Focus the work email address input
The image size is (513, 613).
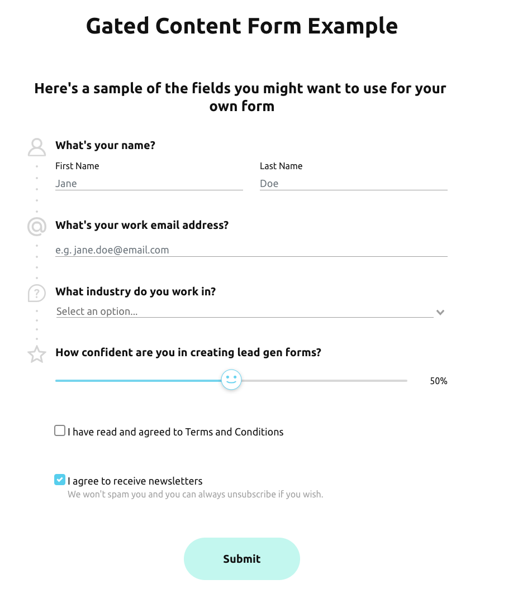click(250, 250)
